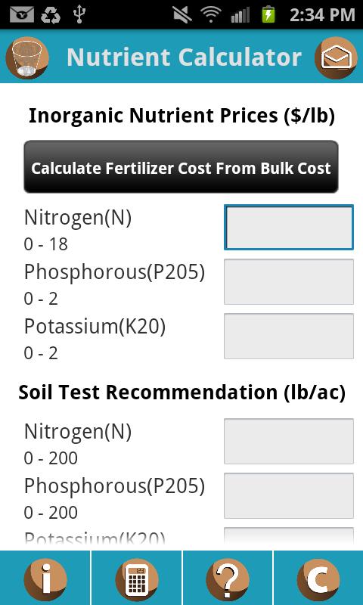The image size is (363, 605).
Task: Clear the form with the C icon
Action: coord(318,580)
